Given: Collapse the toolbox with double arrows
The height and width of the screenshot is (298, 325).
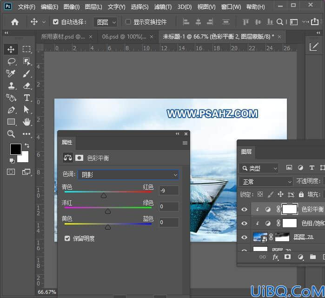Looking at the screenshot, I should 7,33.
